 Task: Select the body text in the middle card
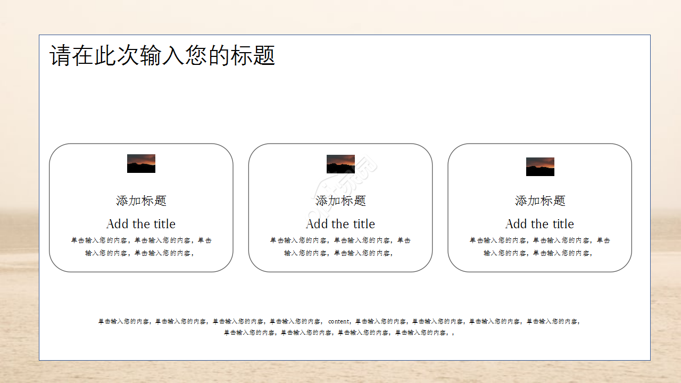pos(340,246)
